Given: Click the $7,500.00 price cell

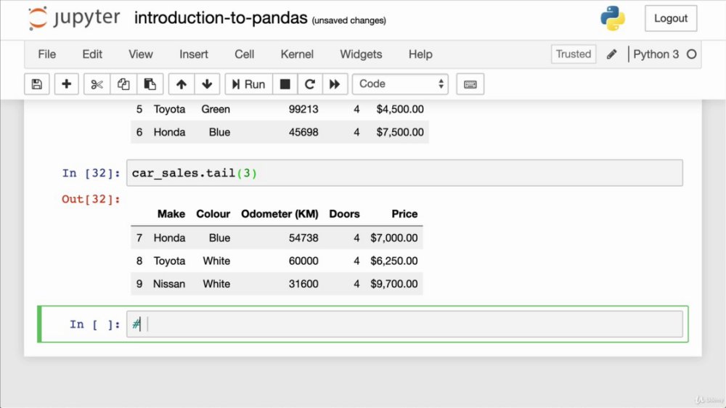Looking at the screenshot, I should (x=400, y=132).
